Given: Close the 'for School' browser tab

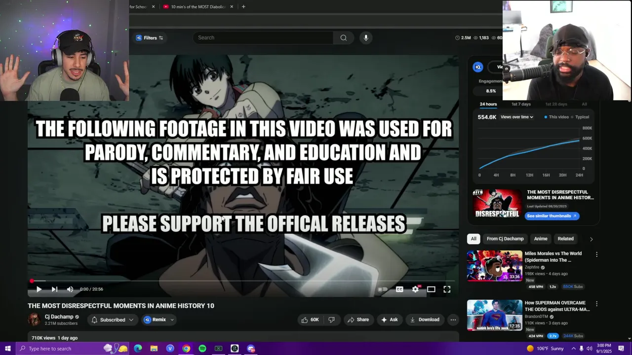Looking at the screenshot, I should pyautogui.click(x=153, y=6).
